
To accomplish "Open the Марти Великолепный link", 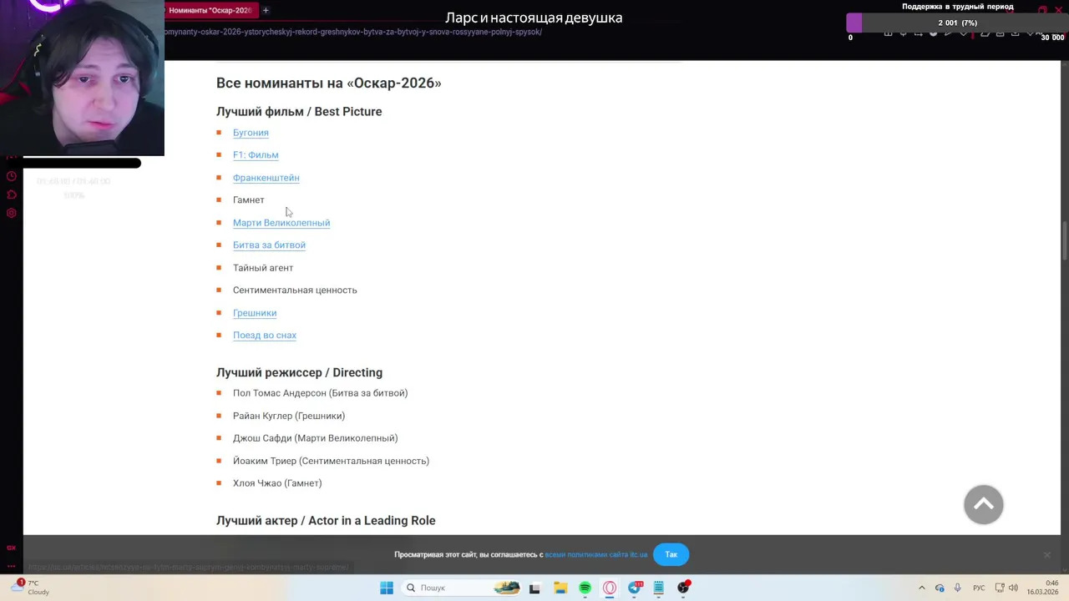I will point(281,223).
